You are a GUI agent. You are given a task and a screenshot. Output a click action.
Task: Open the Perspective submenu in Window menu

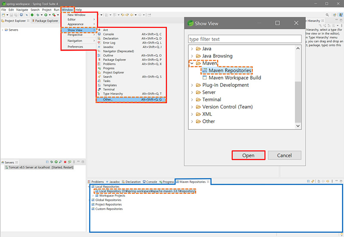coord(79,35)
